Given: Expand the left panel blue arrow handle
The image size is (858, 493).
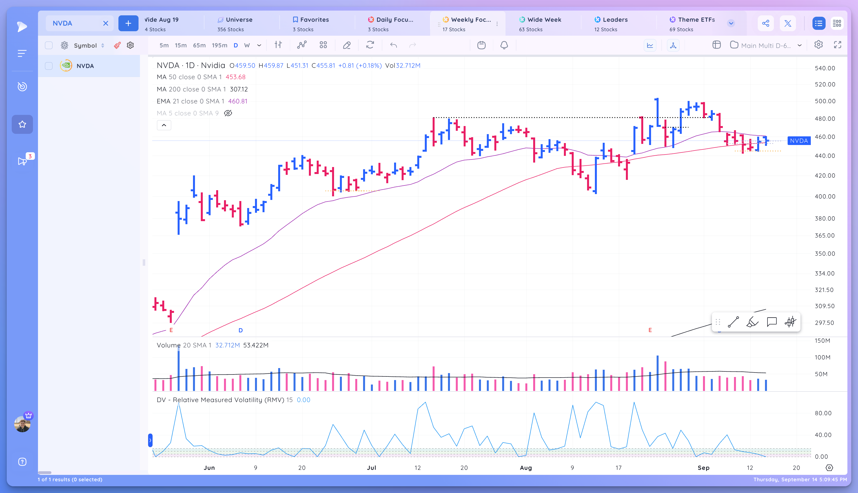Looking at the screenshot, I should point(150,440).
